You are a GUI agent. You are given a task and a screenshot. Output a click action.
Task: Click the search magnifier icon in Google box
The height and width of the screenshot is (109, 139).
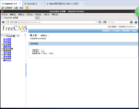point(131,22)
